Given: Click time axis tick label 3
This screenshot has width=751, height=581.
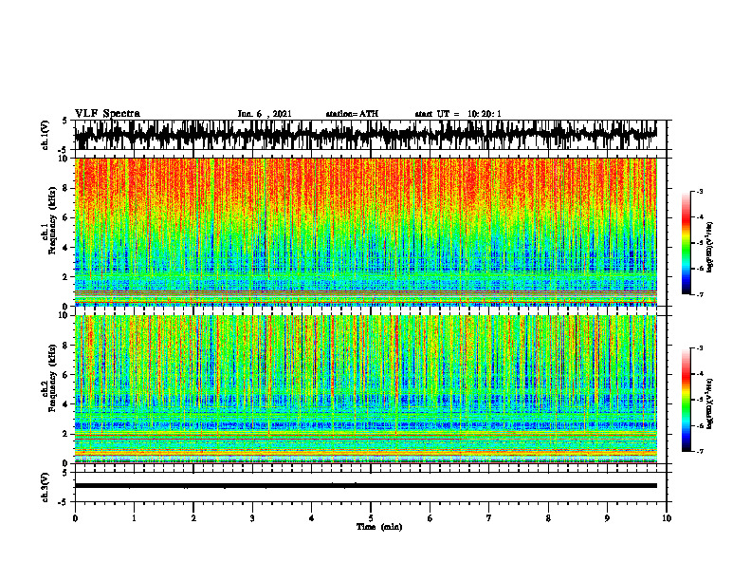Looking at the screenshot, I should coord(252,518).
